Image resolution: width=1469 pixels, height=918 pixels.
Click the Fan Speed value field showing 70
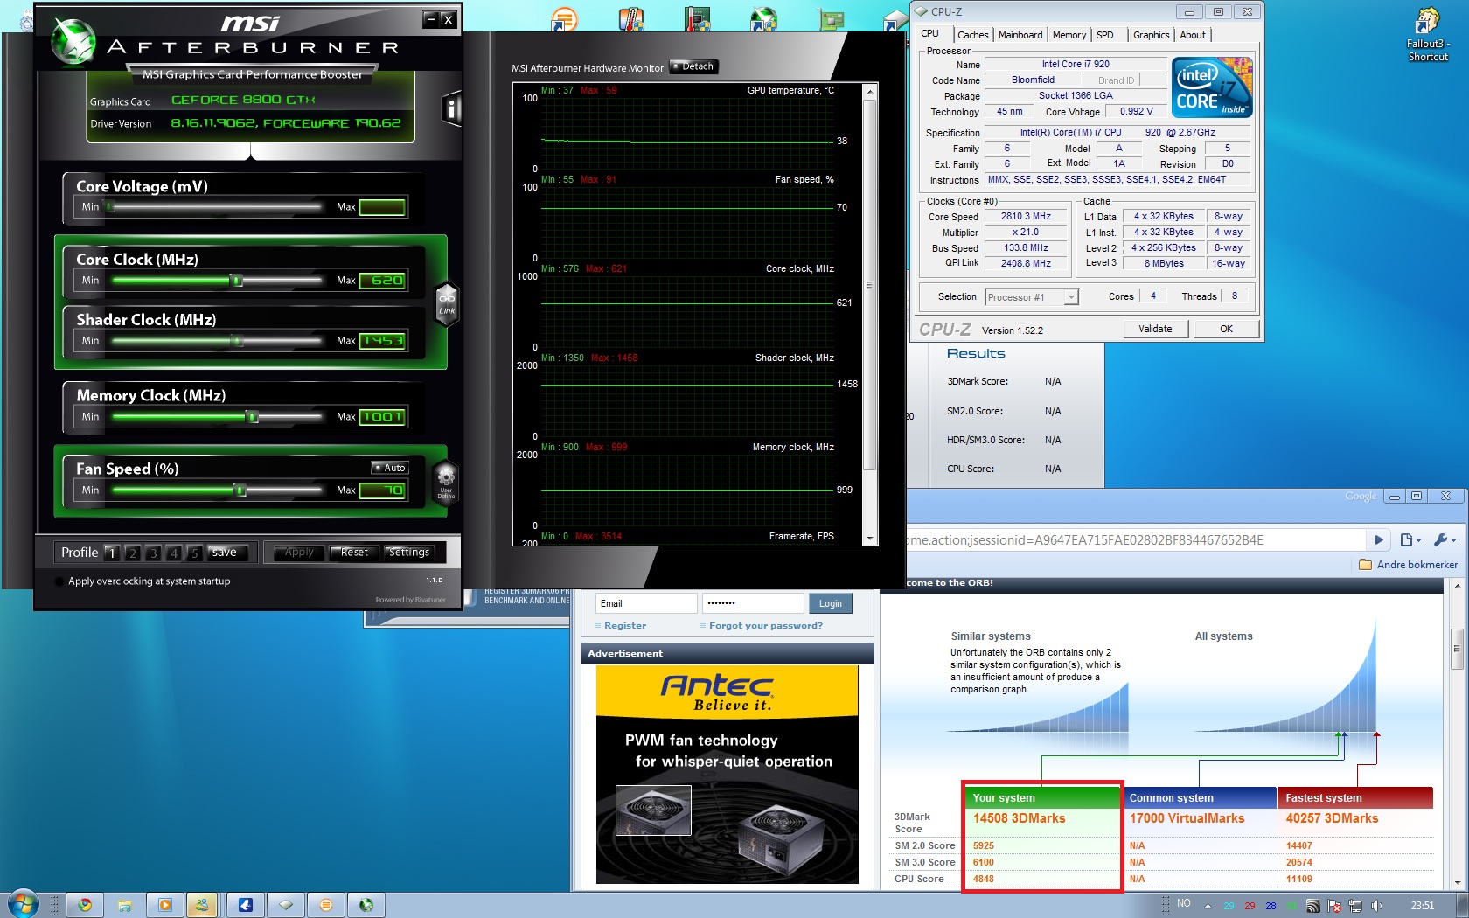pyautogui.click(x=382, y=490)
